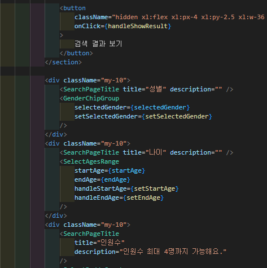Image resolution: width=267 pixels, height=268 pixels.
Task: Click the endAge prop name
Action: pyautogui.click(x=86, y=179)
